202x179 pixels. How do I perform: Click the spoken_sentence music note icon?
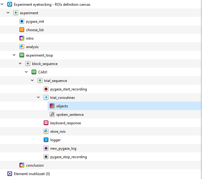(x=52, y=115)
